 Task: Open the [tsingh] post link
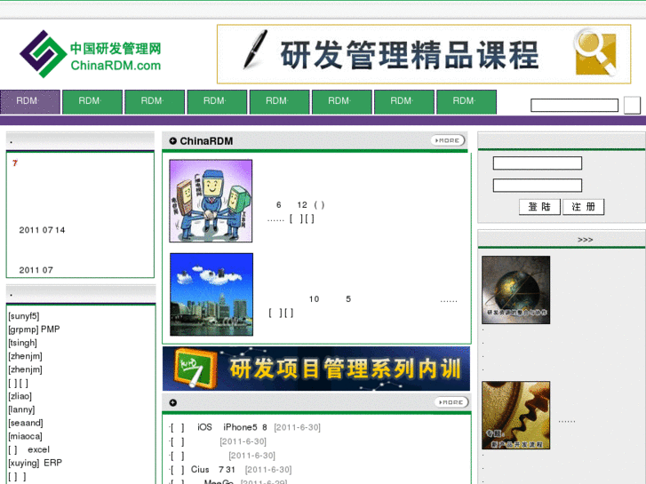click(23, 343)
